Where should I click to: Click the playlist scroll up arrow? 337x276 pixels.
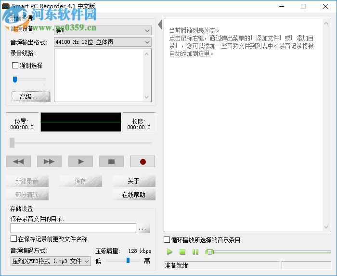[326, 23]
